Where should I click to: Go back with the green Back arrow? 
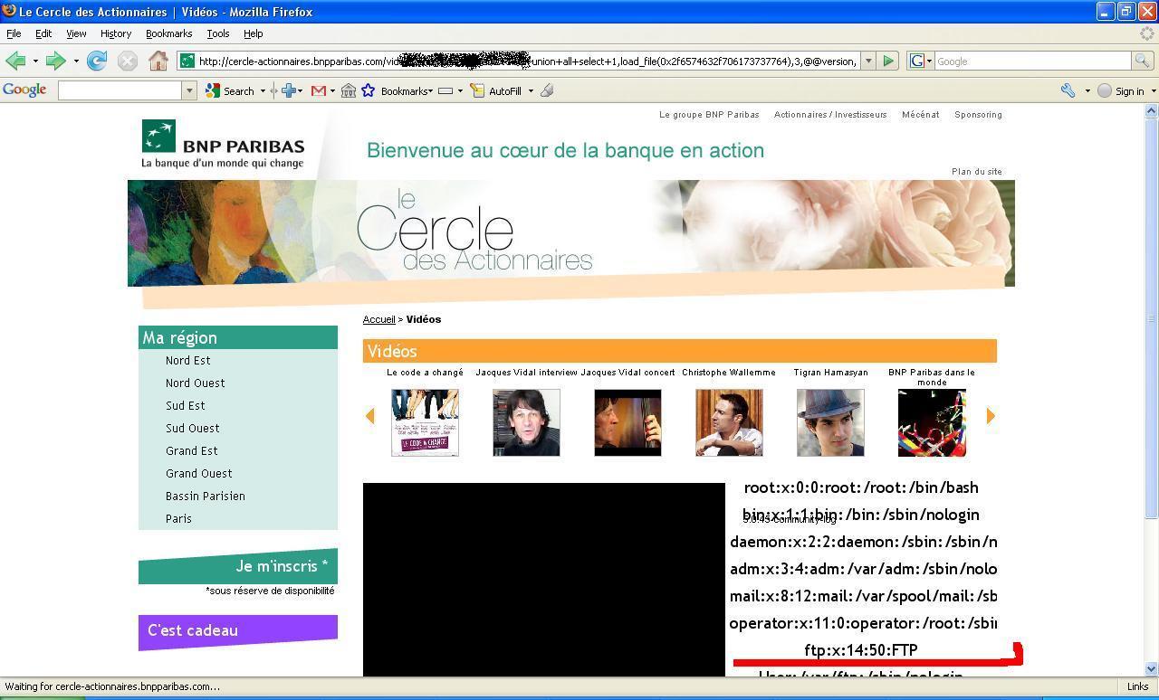(x=14, y=61)
